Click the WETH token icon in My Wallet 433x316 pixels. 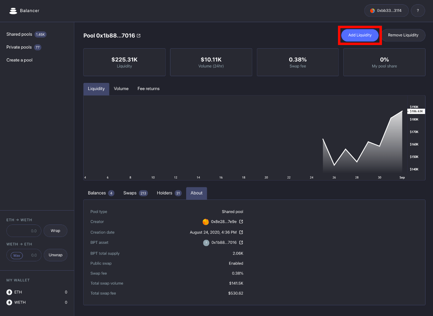8,302
